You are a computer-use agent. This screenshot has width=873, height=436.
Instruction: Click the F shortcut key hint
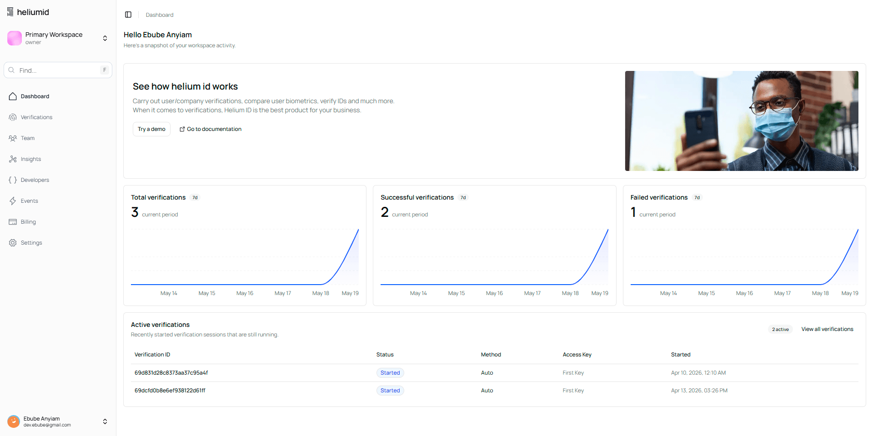(x=105, y=70)
